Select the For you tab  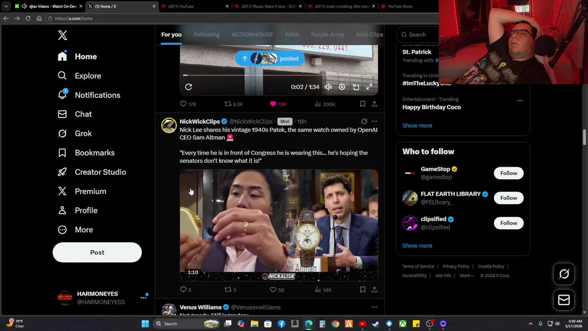point(171,34)
